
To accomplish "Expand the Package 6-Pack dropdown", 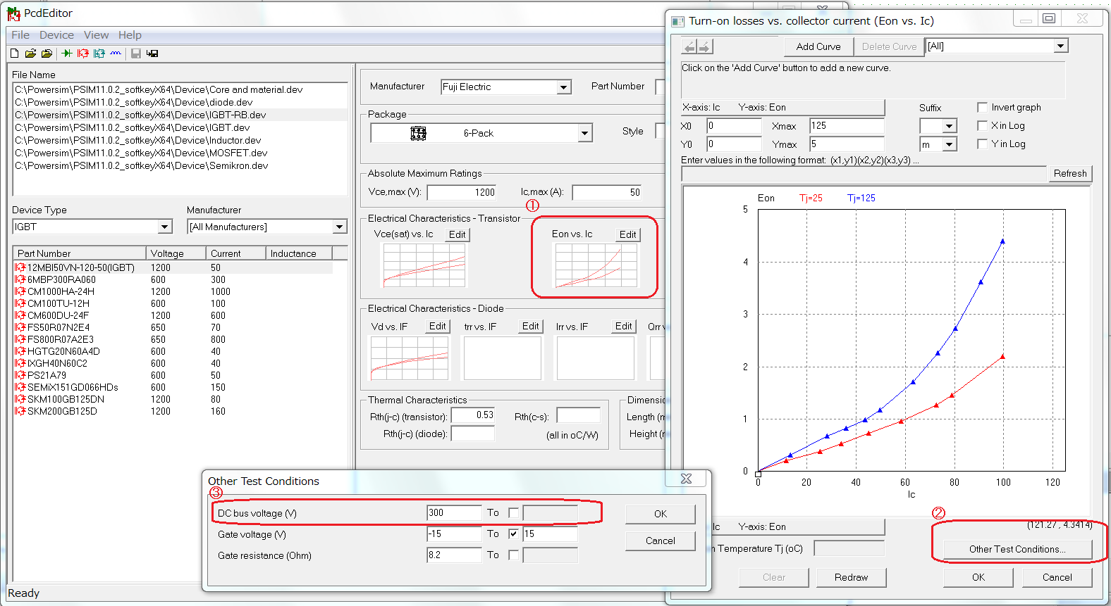I will point(584,133).
